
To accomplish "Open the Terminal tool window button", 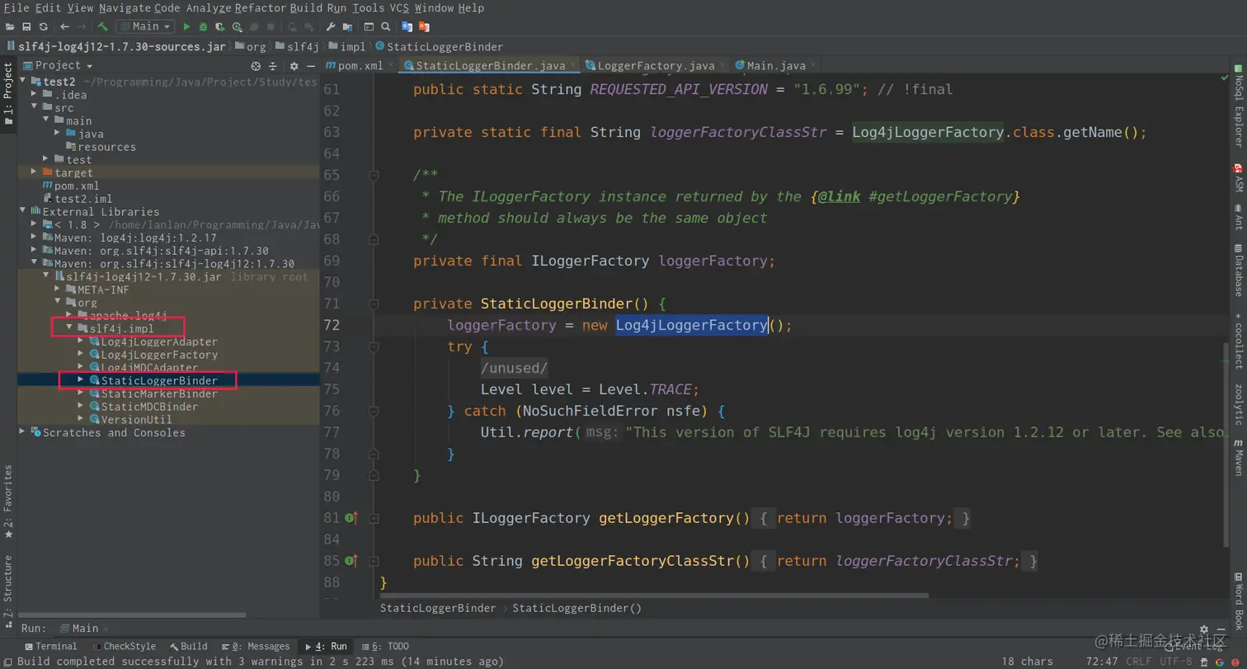I will 51,647.
